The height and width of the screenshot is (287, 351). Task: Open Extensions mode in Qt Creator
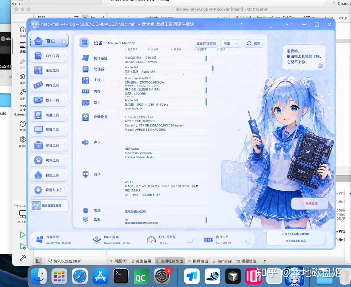pyautogui.click(x=21, y=111)
